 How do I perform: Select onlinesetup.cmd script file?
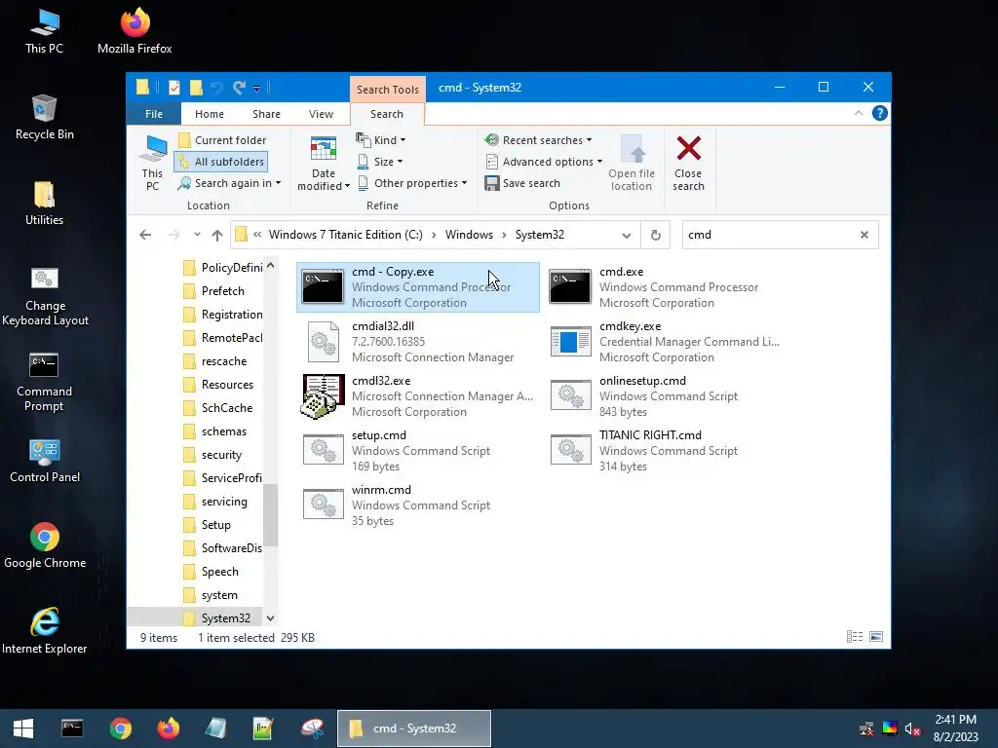point(666,396)
